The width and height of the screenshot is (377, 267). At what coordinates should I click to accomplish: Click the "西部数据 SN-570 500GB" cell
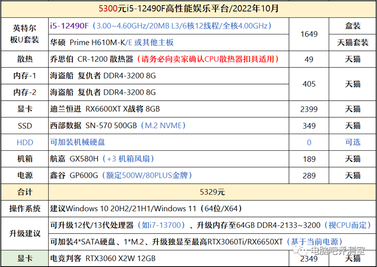coord(169,126)
